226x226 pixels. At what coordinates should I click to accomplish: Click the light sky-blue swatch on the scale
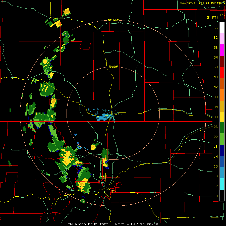(222, 173)
